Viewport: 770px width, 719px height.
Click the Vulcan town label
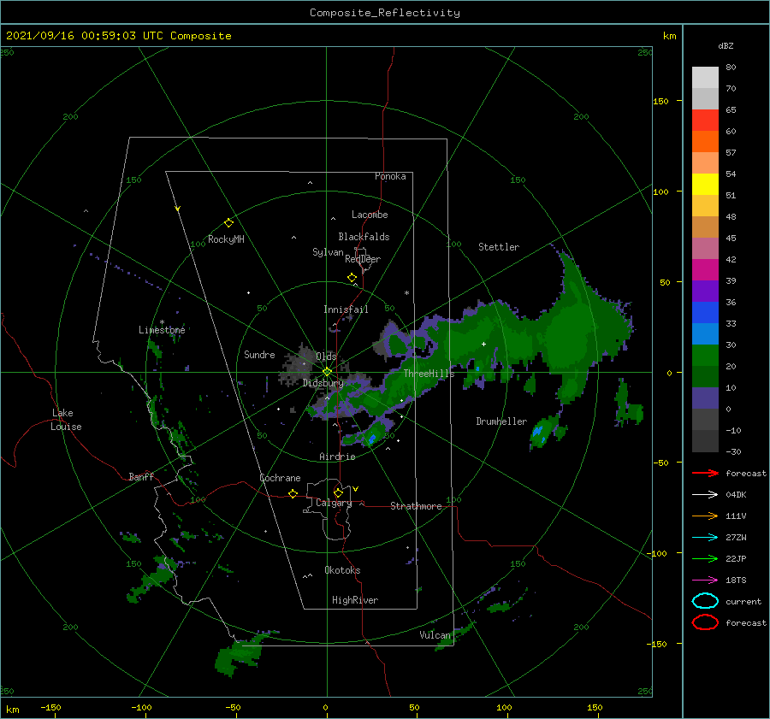pos(435,635)
